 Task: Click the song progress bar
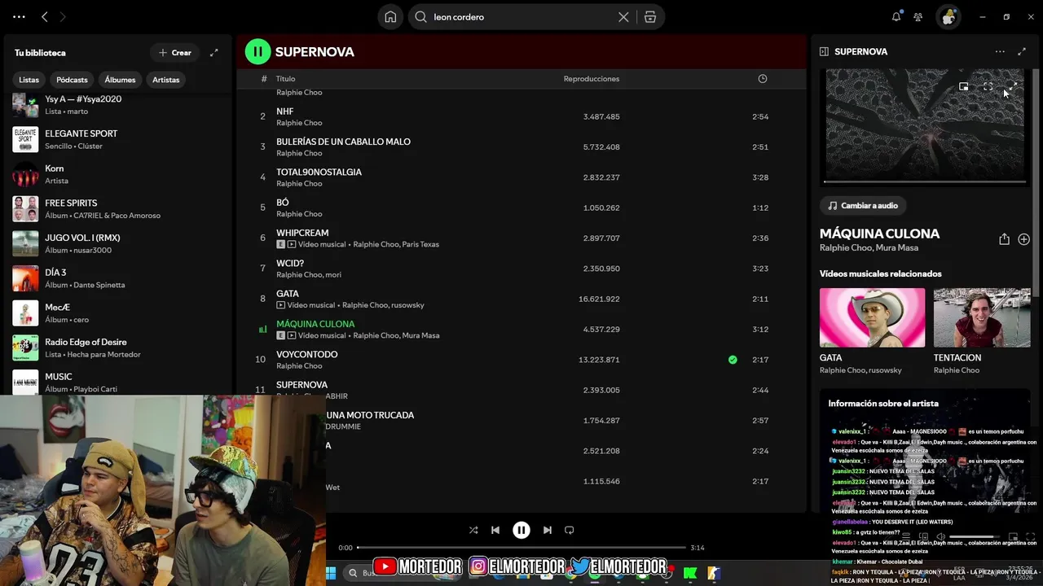[x=521, y=548]
